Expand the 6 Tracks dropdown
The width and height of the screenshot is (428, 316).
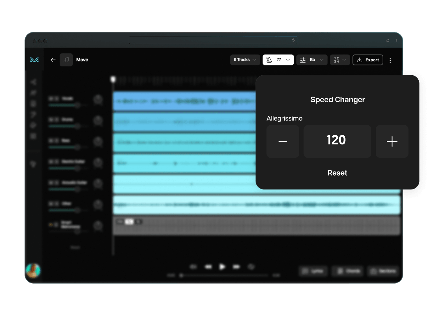pyautogui.click(x=245, y=60)
